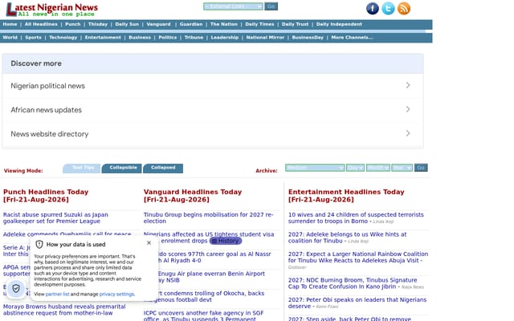This screenshot has width=514, height=321.
Task: Open the External Links dropdown
Action: 233,6
